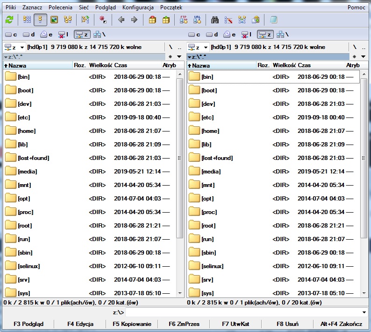
Task: Go up with the right panel '..' button
Action: click(364, 47)
